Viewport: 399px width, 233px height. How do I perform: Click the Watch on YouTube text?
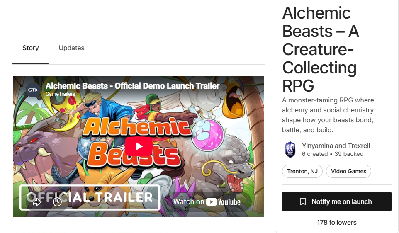pos(207,202)
